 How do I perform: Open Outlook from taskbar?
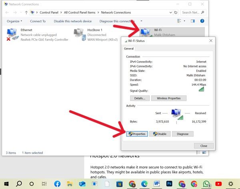(82, 184)
